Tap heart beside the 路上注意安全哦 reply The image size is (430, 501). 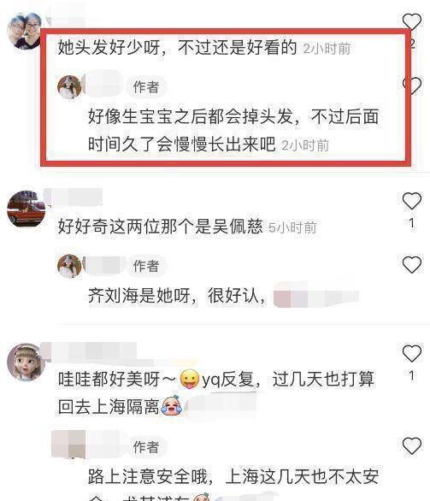[x=412, y=445]
